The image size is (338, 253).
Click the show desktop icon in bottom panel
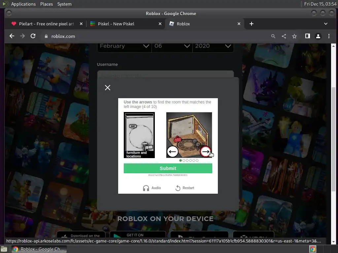[x=4, y=249]
